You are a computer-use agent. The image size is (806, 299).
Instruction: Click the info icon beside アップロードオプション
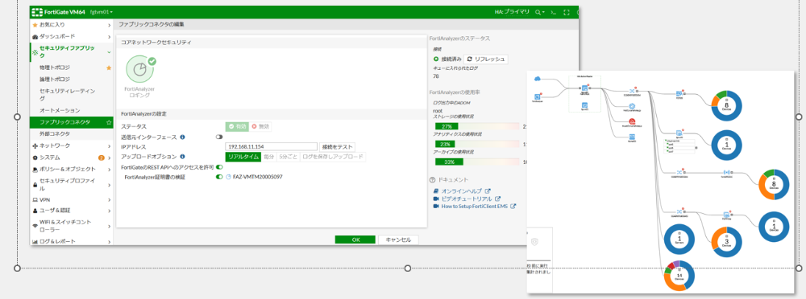click(183, 157)
